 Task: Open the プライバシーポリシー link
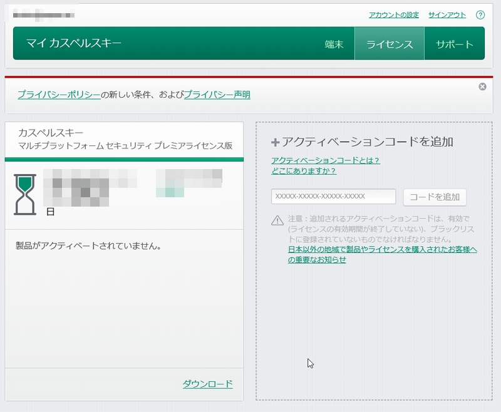59,95
